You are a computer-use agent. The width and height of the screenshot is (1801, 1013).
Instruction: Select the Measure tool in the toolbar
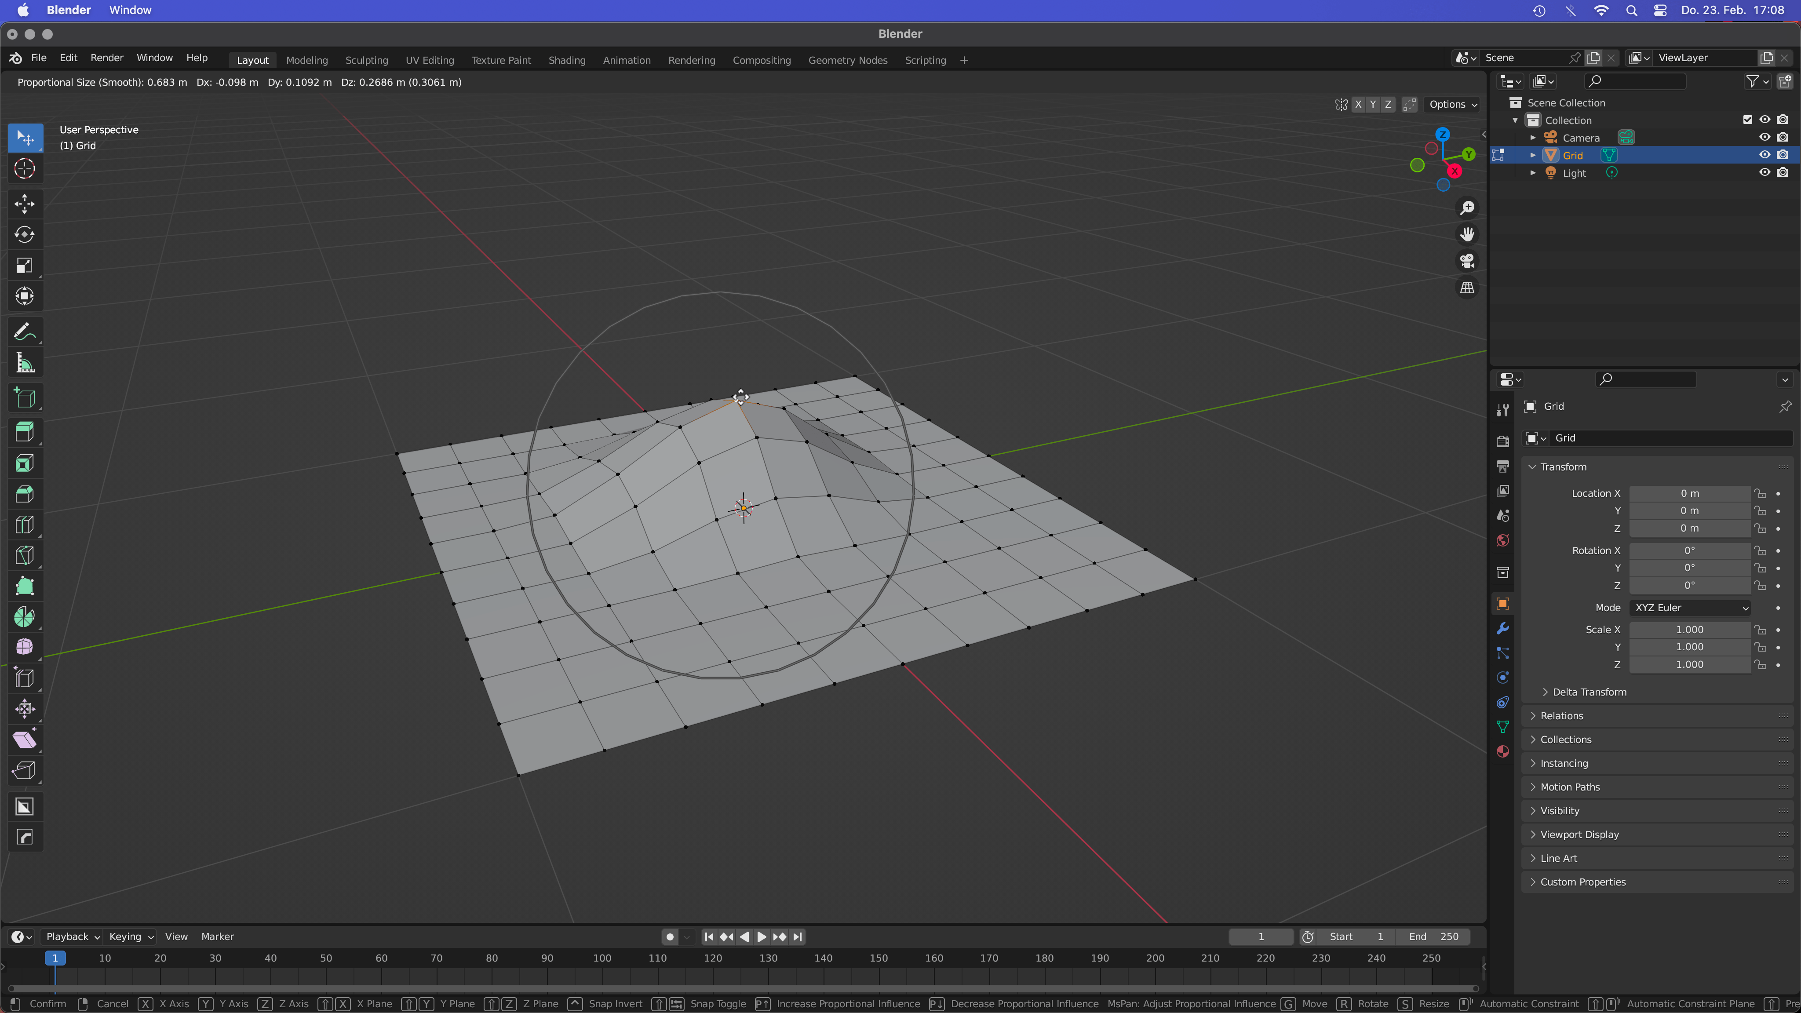[x=25, y=362]
